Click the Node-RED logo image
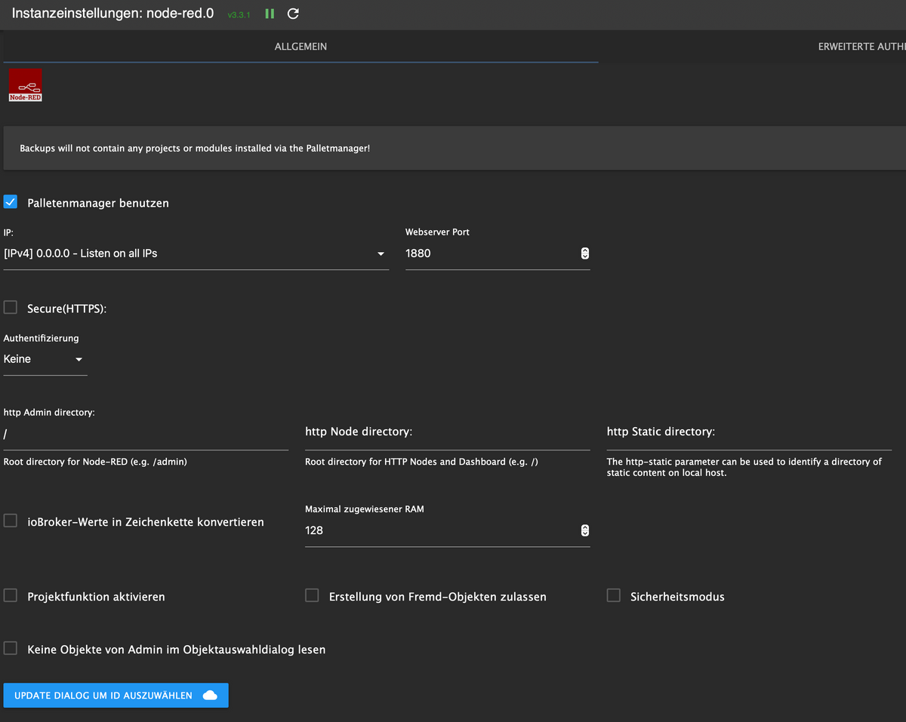The height and width of the screenshot is (722, 906). pos(25,85)
